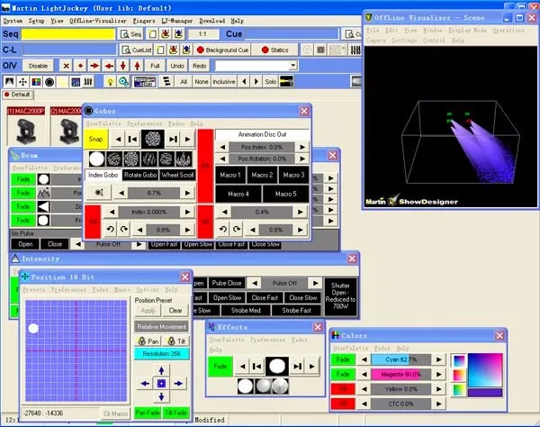Image resolution: width=540 pixels, height=427 pixels.
Task: Click rotate counter-clockwise icon next to Index
Action: pyautogui.click(x=110, y=229)
